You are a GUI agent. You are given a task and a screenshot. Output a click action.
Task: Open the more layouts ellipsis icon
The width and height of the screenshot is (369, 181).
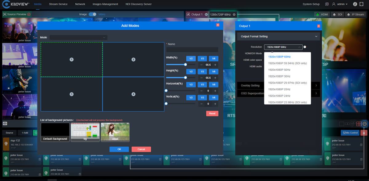(365, 124)
